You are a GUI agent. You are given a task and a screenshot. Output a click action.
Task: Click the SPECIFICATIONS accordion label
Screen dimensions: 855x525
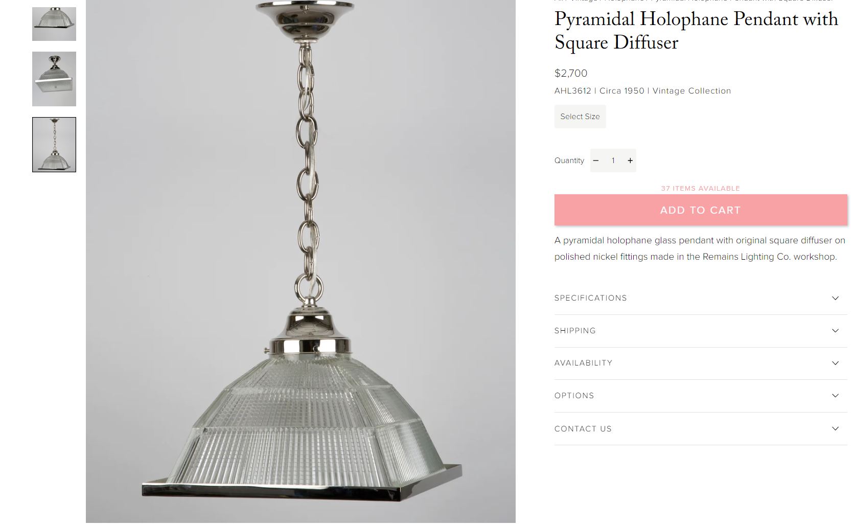(590, 298)
